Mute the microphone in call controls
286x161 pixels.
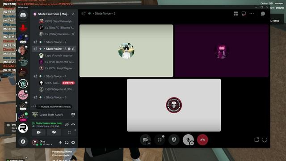click(x=188, y=140)
